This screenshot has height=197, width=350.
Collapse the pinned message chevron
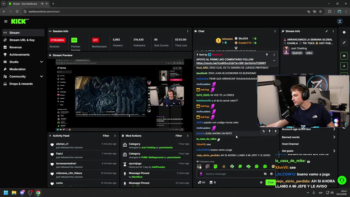click(274, 61)
